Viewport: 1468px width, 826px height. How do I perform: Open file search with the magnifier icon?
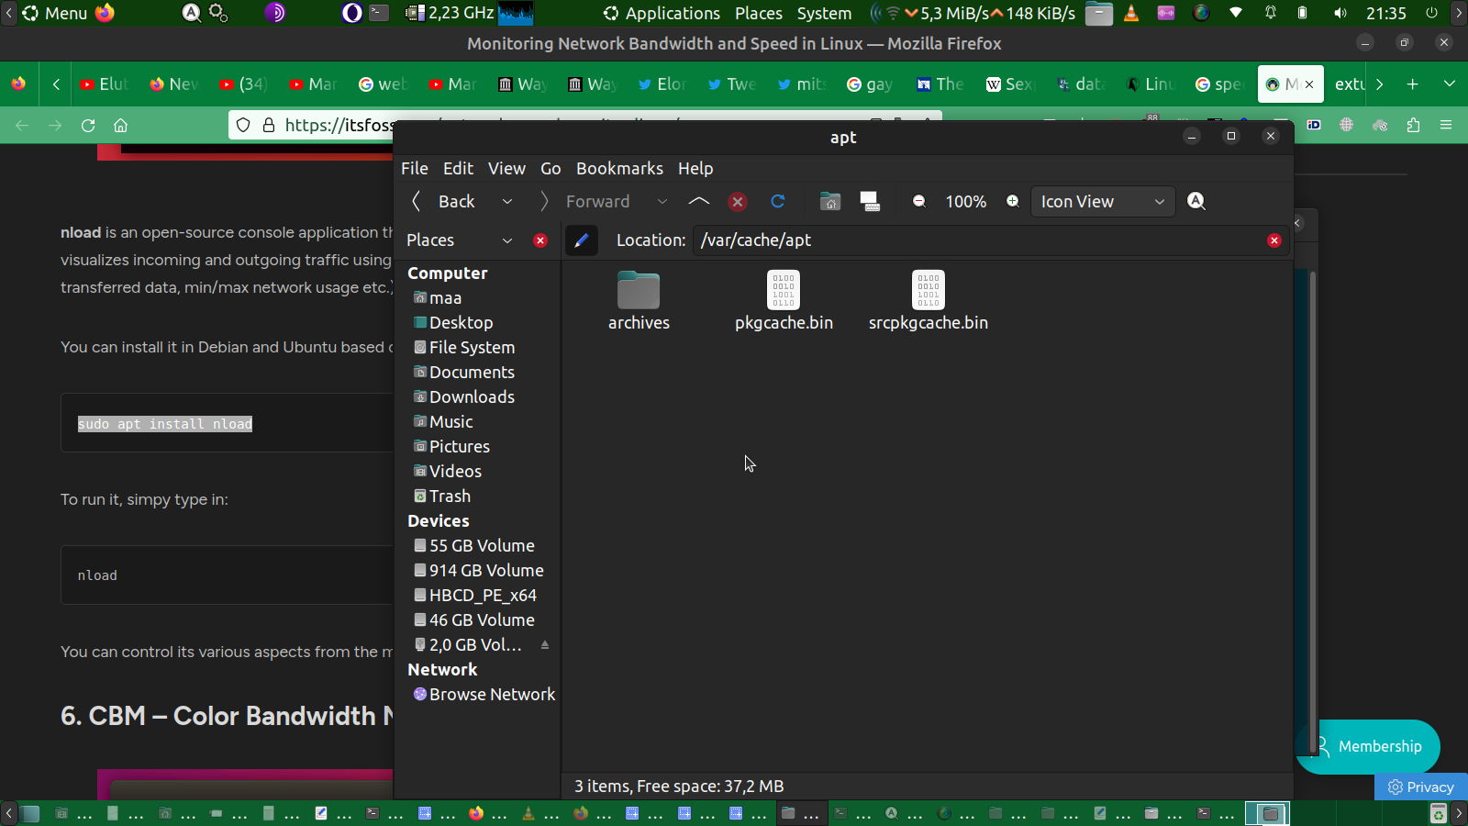1196,201
